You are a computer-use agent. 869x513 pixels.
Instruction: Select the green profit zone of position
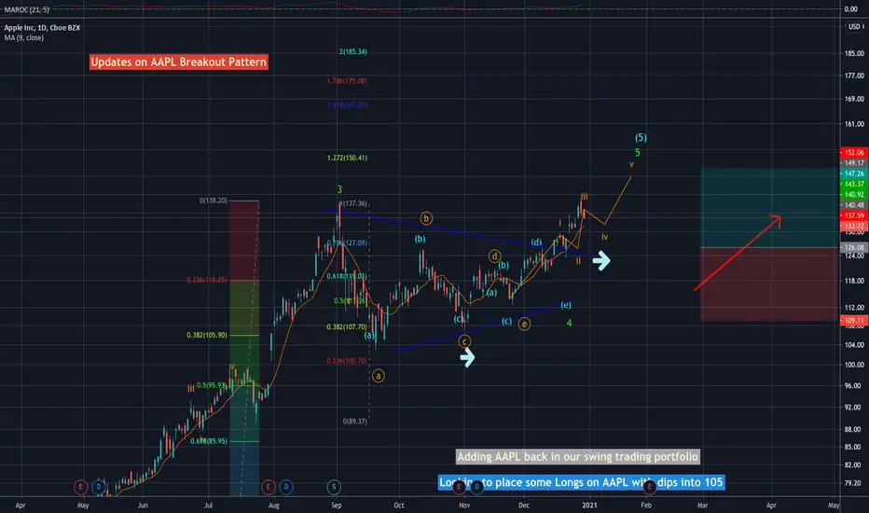768,207
